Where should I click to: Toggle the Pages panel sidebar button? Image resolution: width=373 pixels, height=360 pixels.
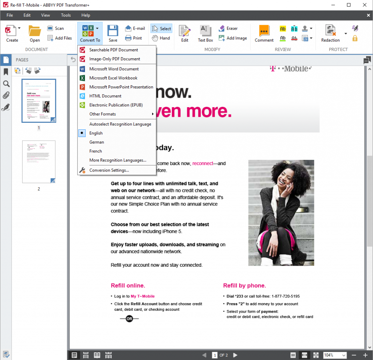pyautogui.click(x=6, y=60)
